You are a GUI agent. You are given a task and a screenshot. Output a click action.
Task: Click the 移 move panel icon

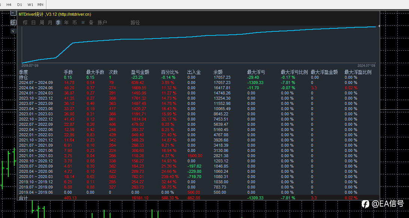point(13,22)
